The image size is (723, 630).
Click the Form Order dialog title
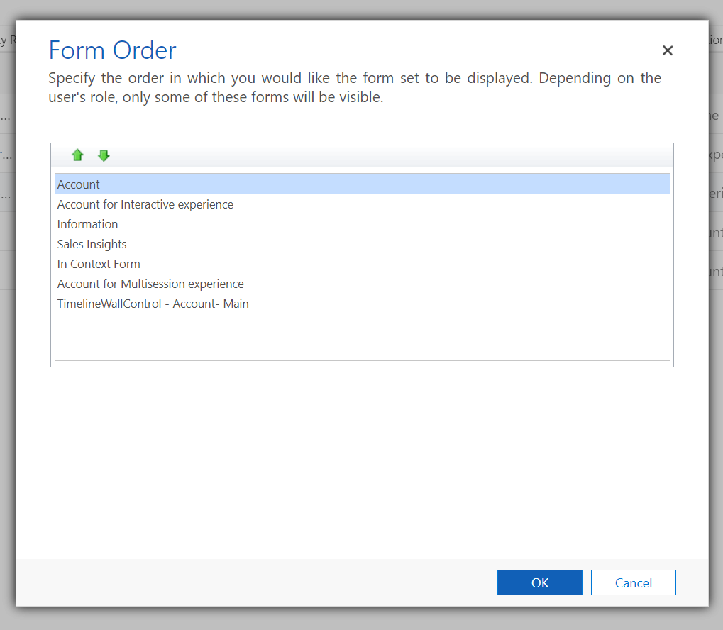coord(112,50)
